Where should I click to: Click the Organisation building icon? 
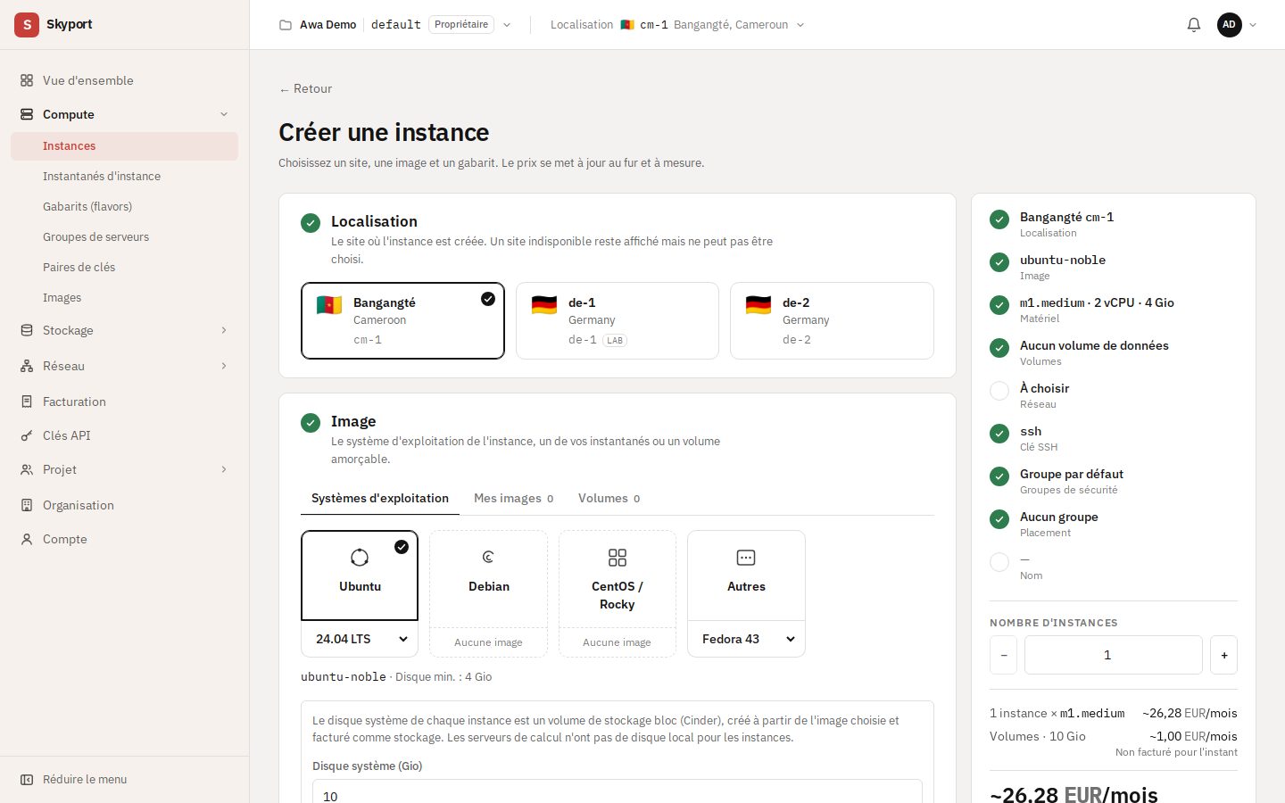pyautogui.click(x=27, y=505)
